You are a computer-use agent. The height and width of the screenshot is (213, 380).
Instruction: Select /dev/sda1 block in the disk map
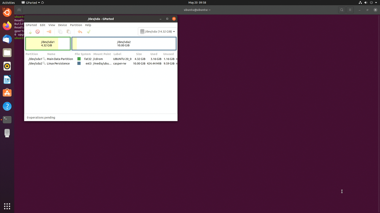tap(48, 44)
